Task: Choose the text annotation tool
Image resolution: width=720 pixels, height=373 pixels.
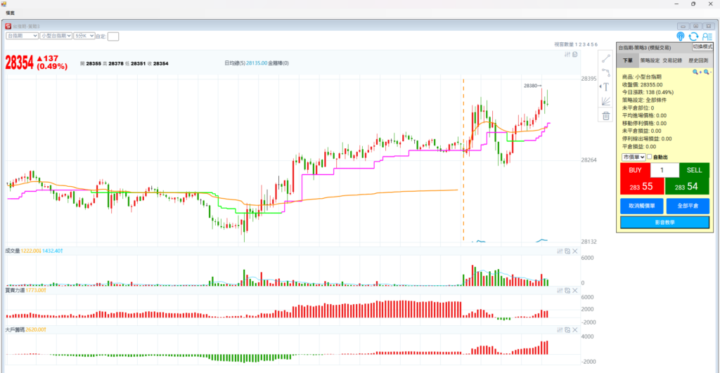Action: (x=605, y=86)
